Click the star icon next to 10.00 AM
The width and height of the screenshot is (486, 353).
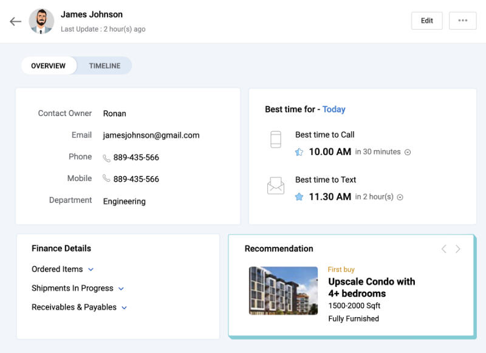click(x=299, y=152)
